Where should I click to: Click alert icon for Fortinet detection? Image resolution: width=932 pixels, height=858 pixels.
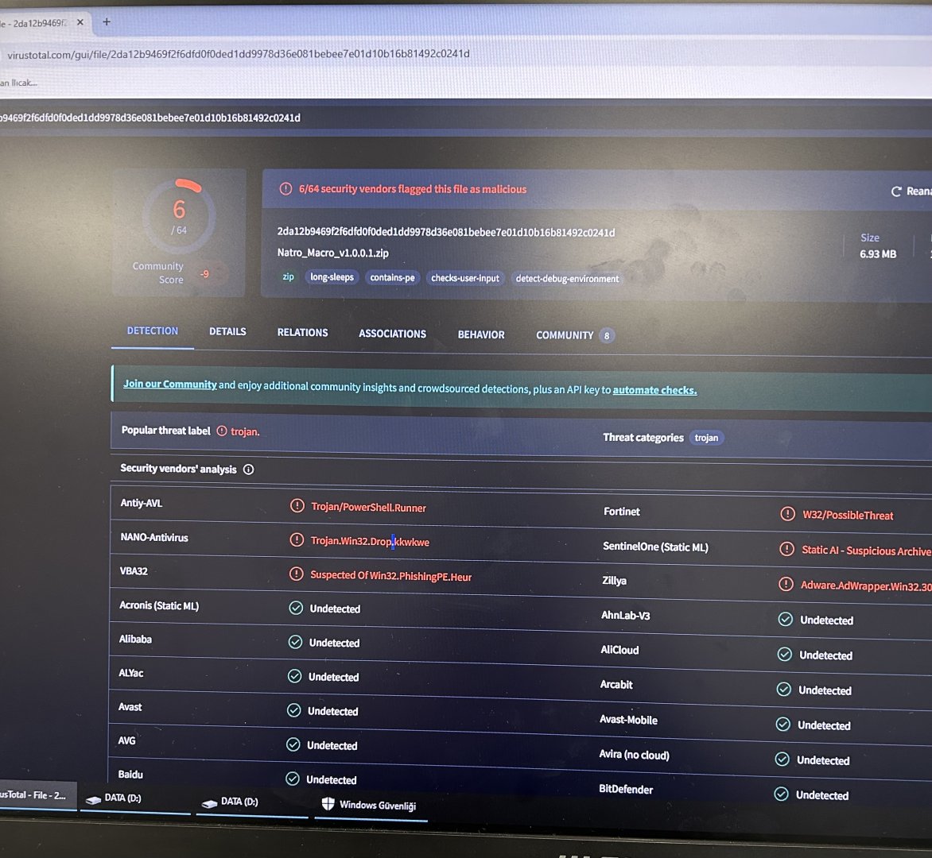point(787,514)
